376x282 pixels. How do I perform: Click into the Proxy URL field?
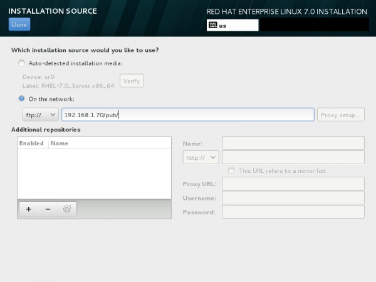point(293,184)
